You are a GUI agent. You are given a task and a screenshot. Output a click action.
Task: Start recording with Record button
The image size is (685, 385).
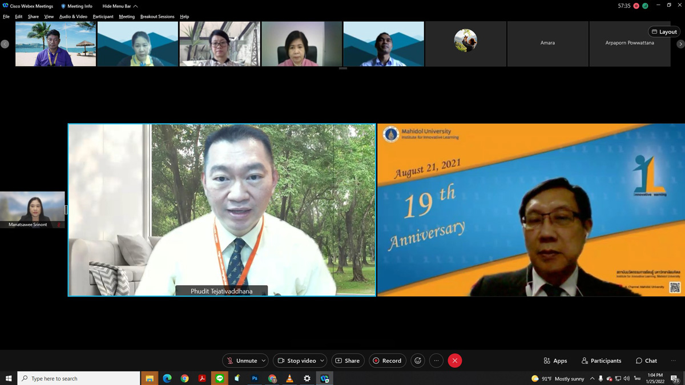pyautogui.click(x=387, y=360)
